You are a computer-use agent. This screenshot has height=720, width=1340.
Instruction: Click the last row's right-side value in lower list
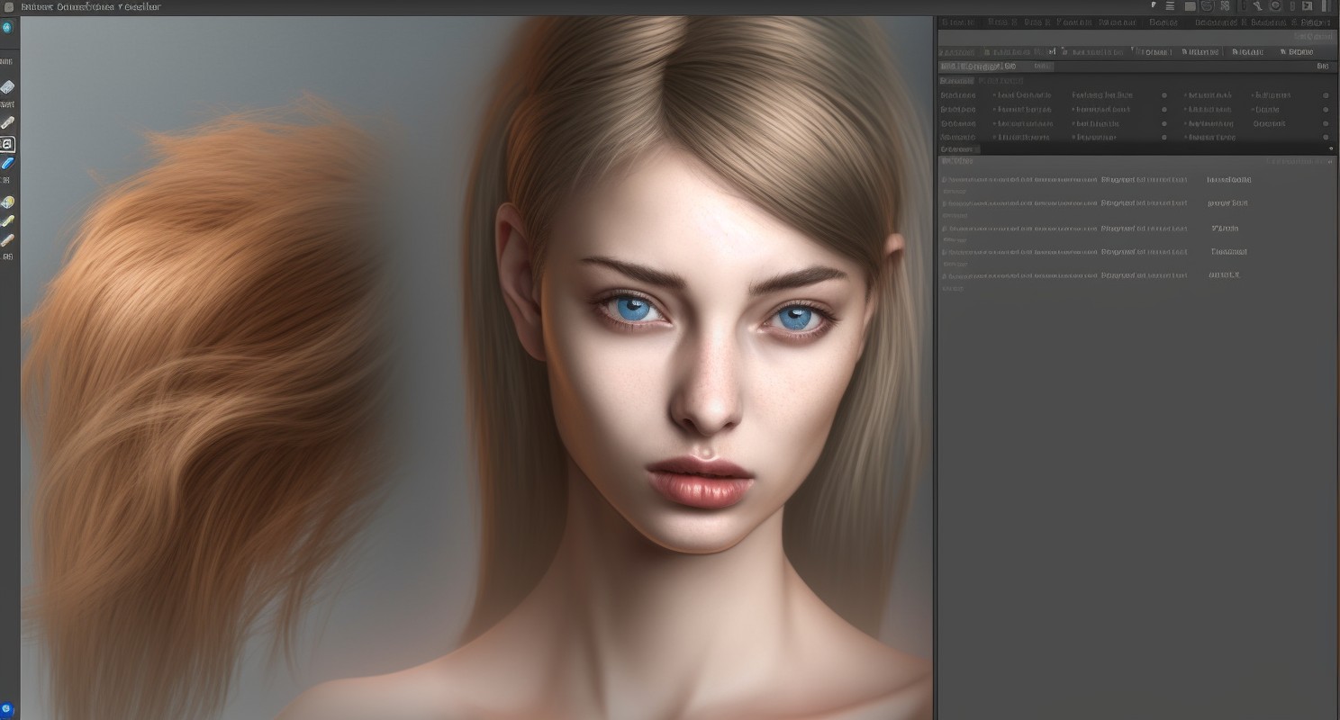[1224, 275]
